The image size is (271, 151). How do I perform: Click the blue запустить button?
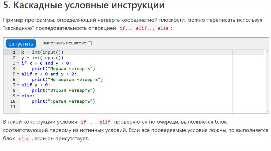click(21, 44)
